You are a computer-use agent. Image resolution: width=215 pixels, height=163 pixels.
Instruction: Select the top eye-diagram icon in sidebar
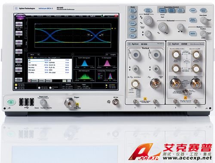(19, 24)
